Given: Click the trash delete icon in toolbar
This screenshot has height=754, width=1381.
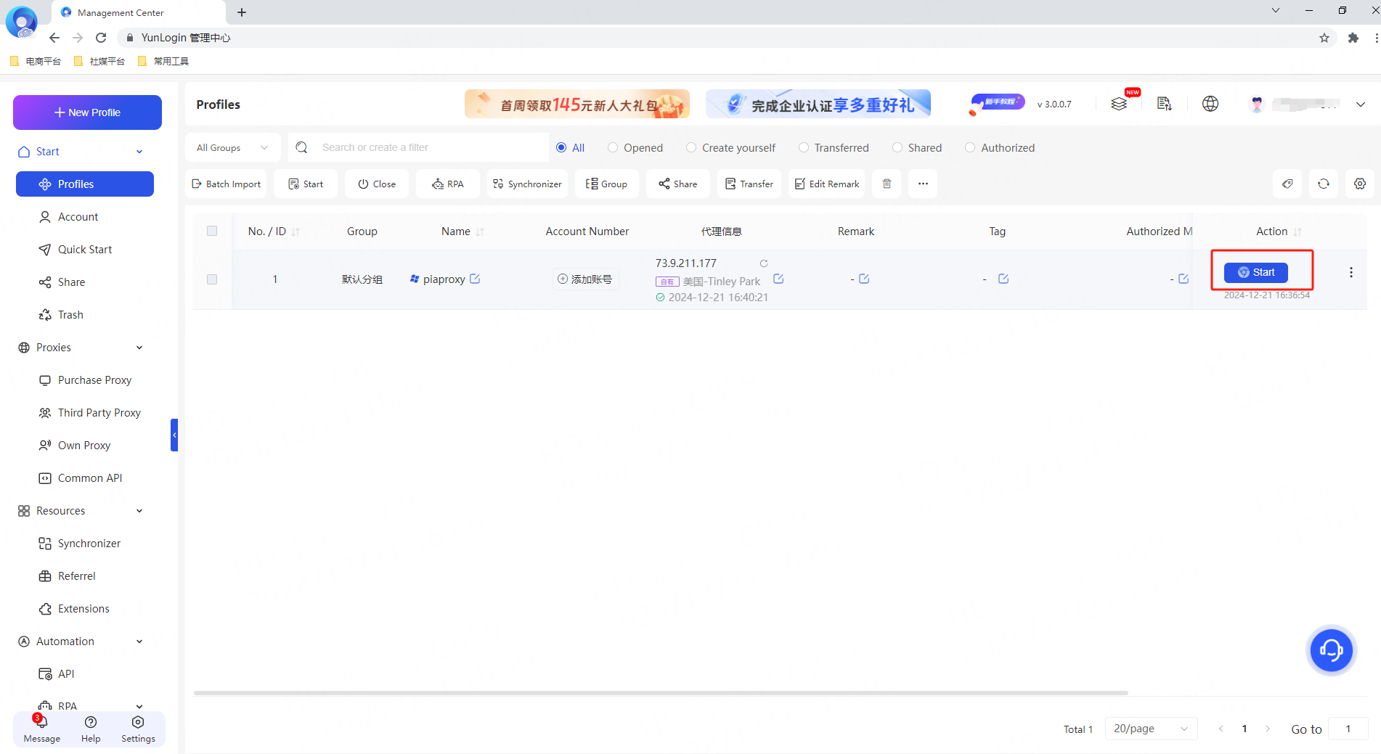Looking at the screenshot, I should pos(887,184).
